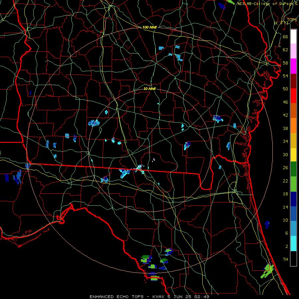299x299 pixels.
Task: Click the dark green legend swatch
Action: [x=293, y=169]
